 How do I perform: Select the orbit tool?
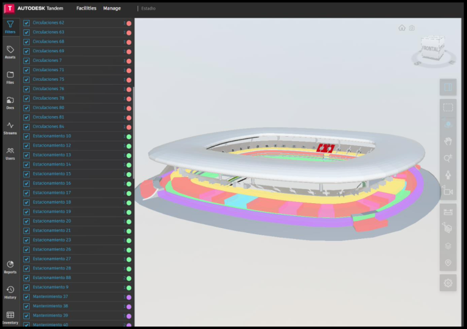pos(448,123)
